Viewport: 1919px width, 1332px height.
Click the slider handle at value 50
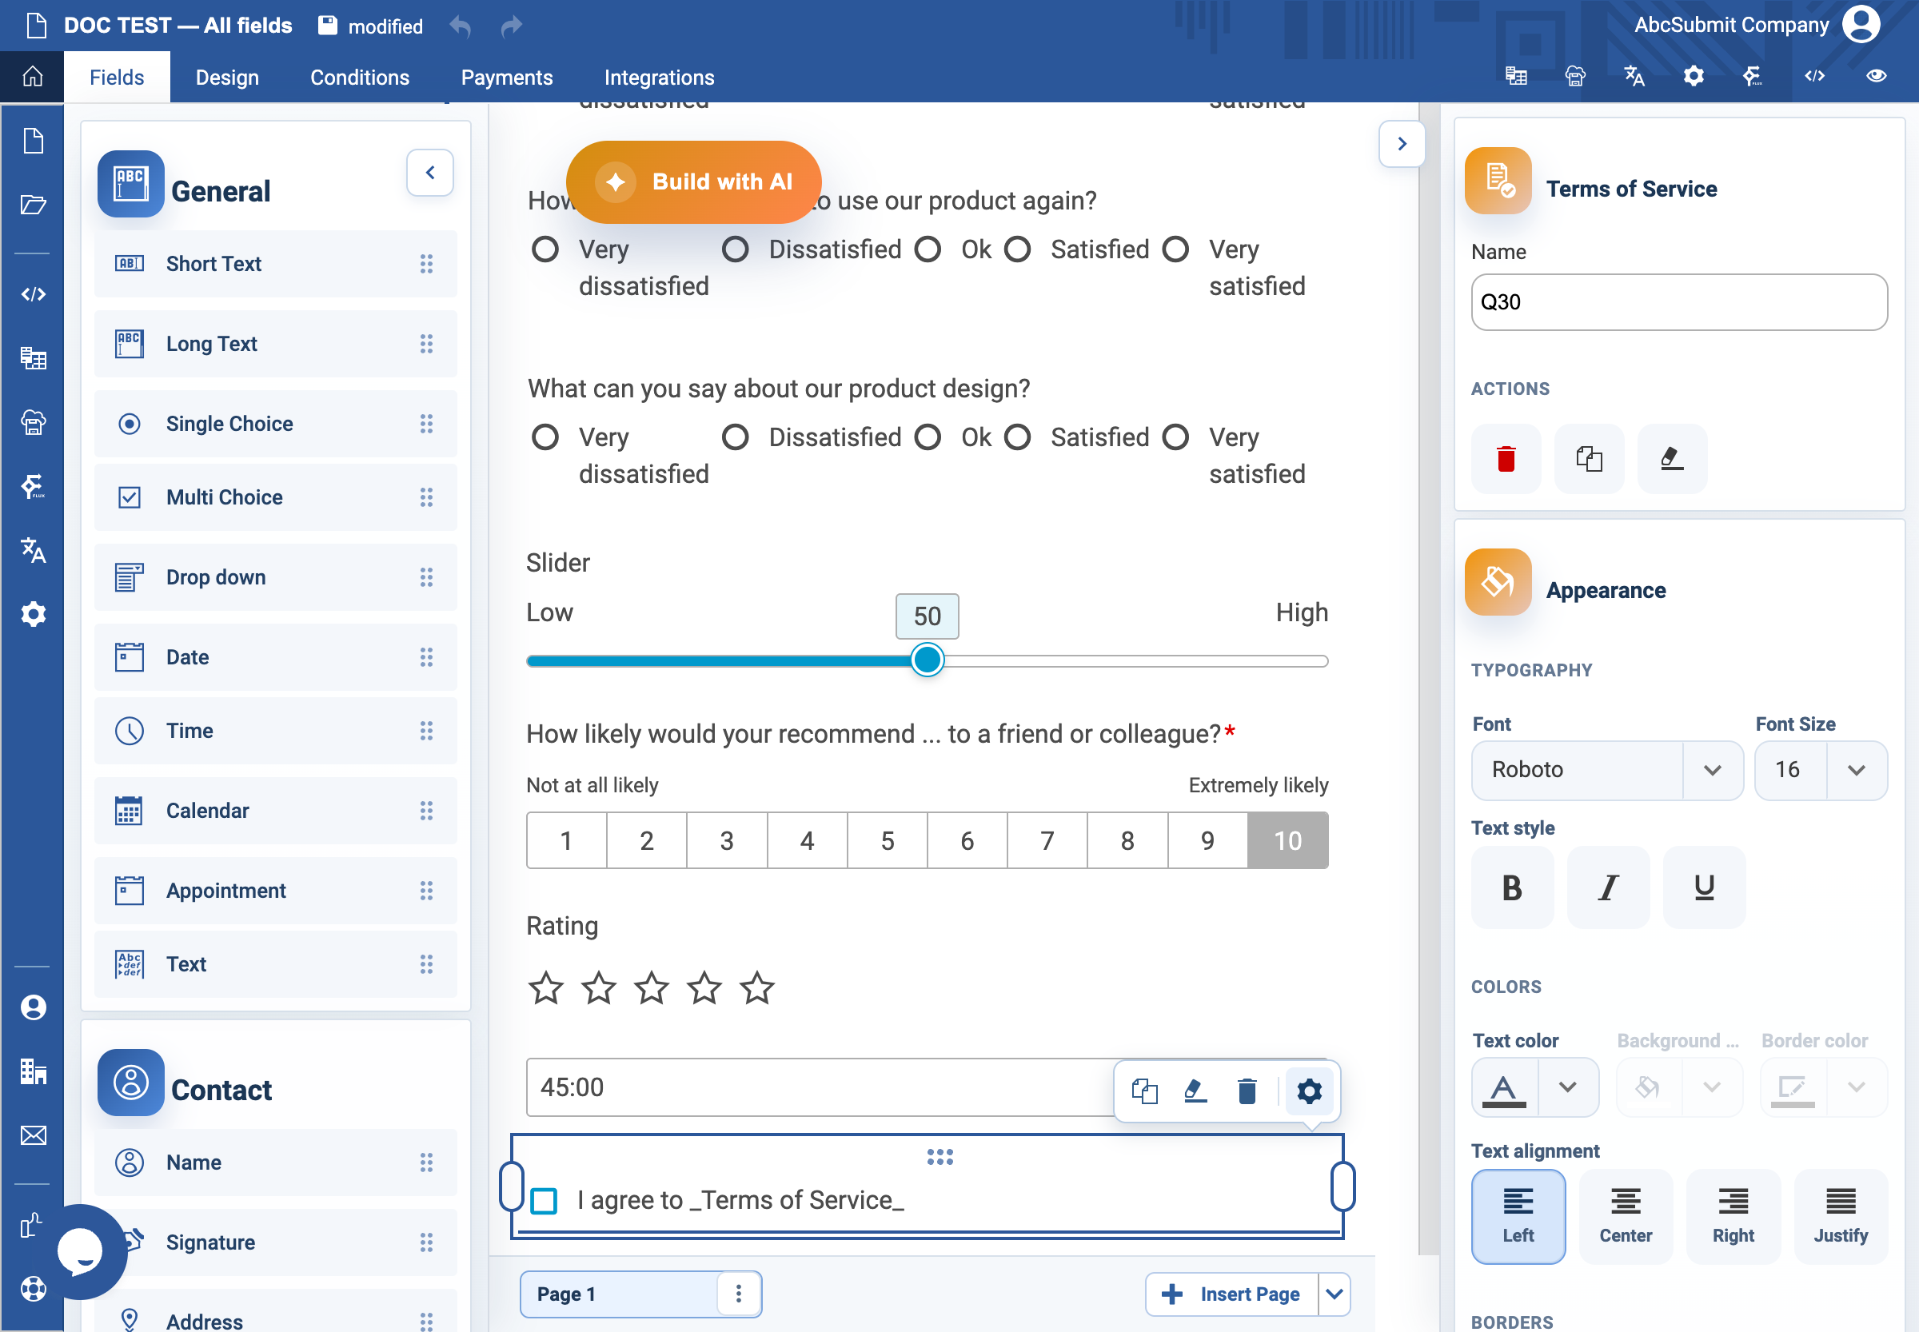click(927, 660)
